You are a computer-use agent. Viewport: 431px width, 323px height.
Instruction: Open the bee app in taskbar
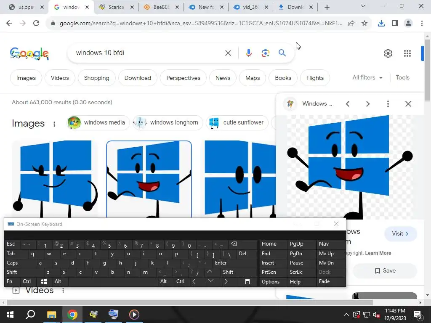point(93,315)
